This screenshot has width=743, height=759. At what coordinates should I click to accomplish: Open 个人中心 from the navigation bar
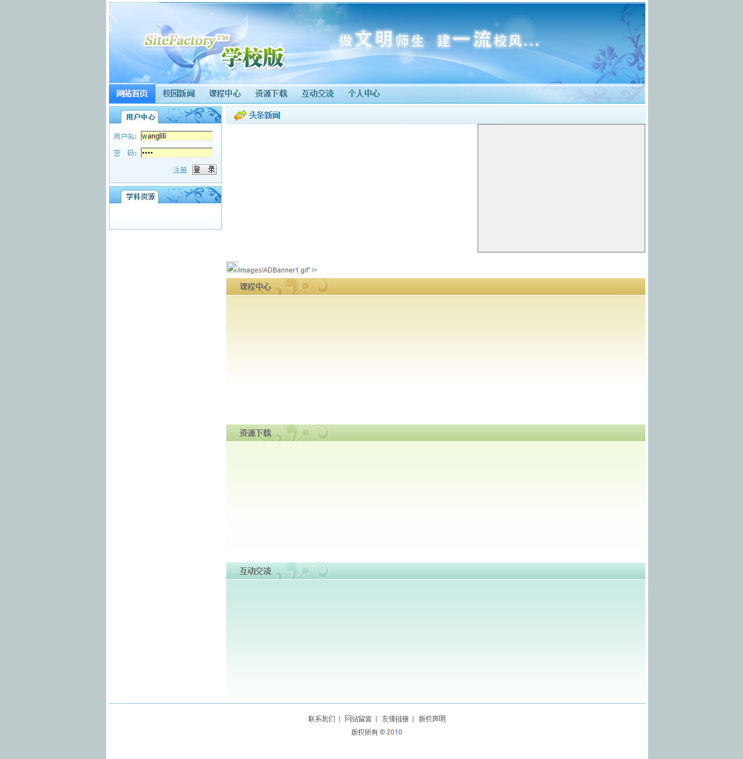(x=364, y=94)
